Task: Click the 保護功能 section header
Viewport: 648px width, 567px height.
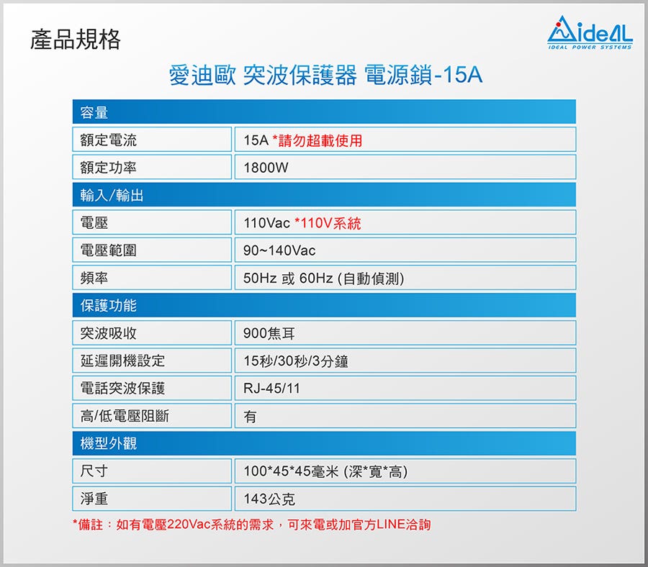Action: [x=324, y=305]
